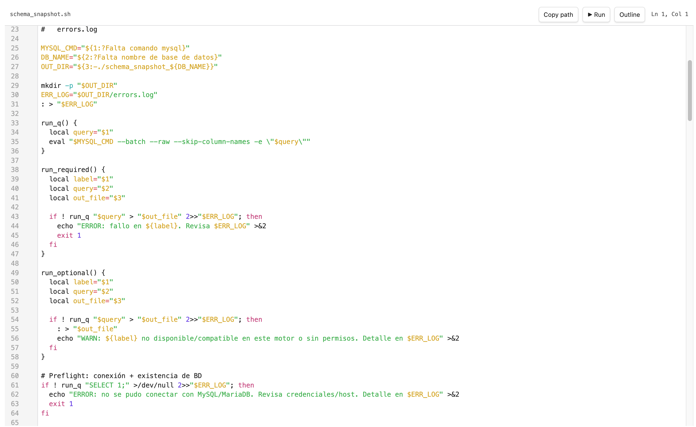Click the 'ERROR: no se pudo conectar' line
696x427 pixels.
[254, 394]
